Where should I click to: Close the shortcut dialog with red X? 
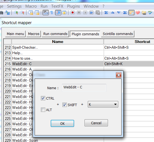[x=119, y=75]
